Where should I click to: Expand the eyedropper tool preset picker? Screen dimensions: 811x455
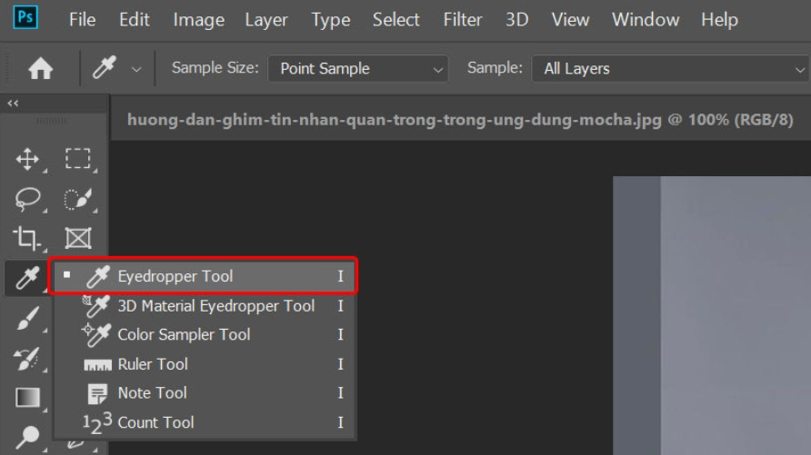[136, 69]
